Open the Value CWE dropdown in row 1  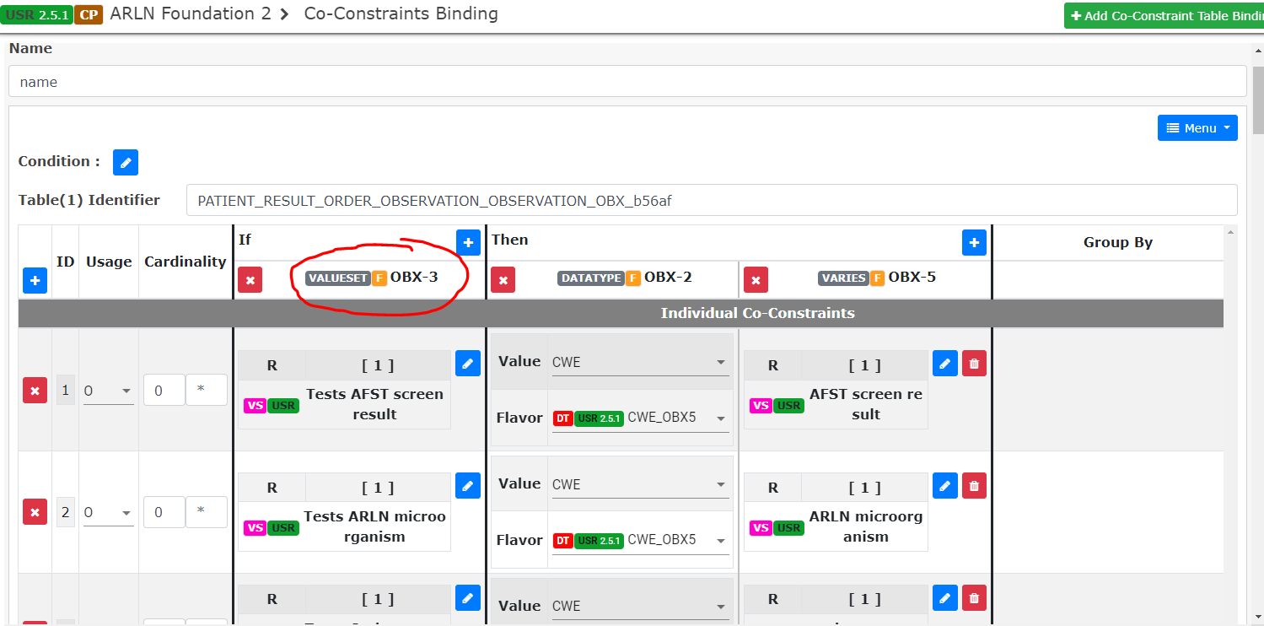639,361
